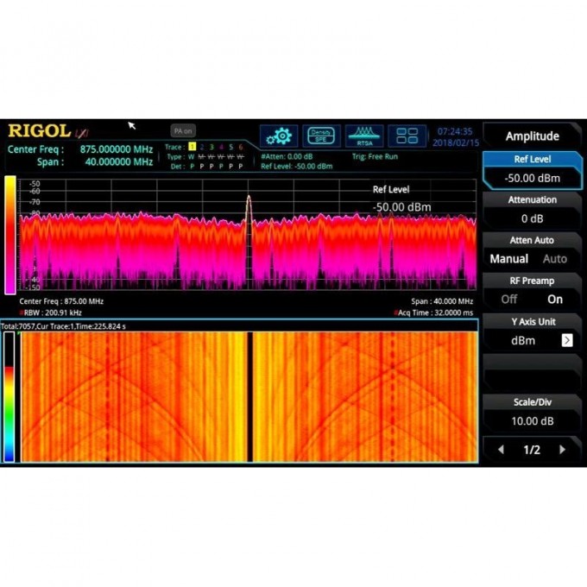Click the density color scale bar
The height and width of the screenshot is (587, 587).
[10, 235]
